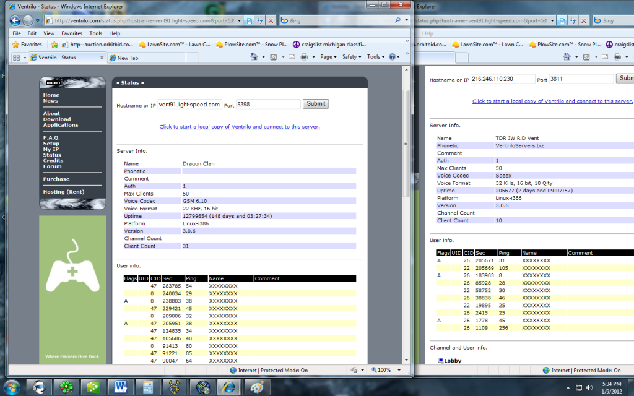
Task: Click the headset icon on the taskbar
Action: (x=39, y=387)
